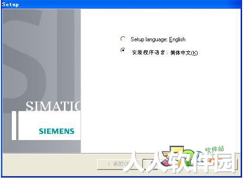Select the English setup language radio button
243x178 pixels.
click(123, 39)
